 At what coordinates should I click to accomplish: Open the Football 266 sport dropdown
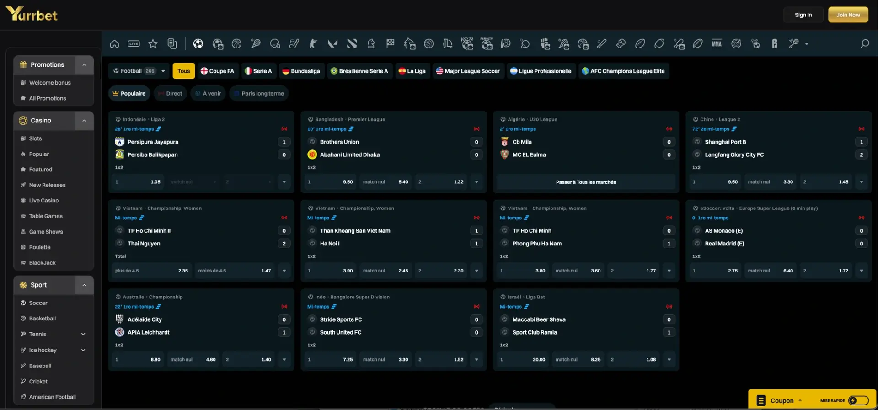[139, 71]
